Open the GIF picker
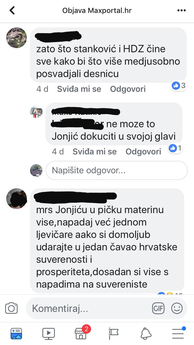This screenshot has width=194, height=345. click(158, 308)
